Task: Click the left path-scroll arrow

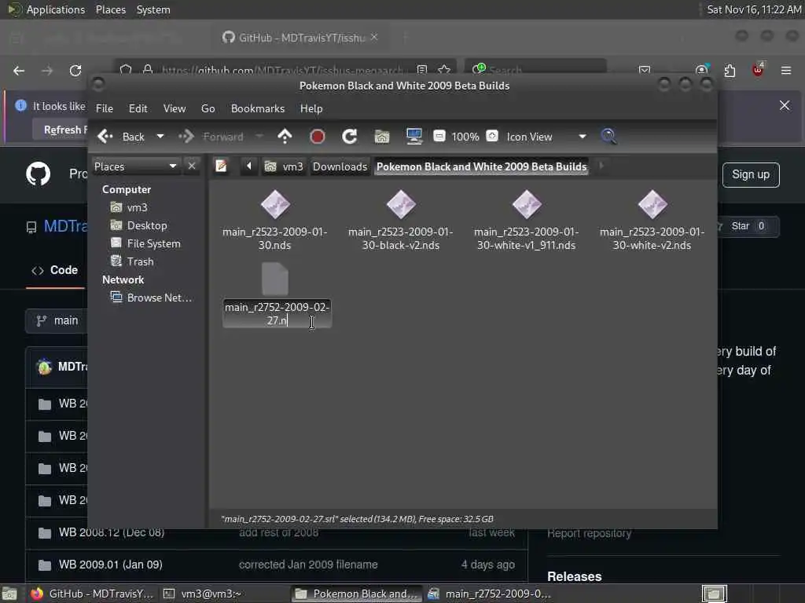Action: click(249, 166)
